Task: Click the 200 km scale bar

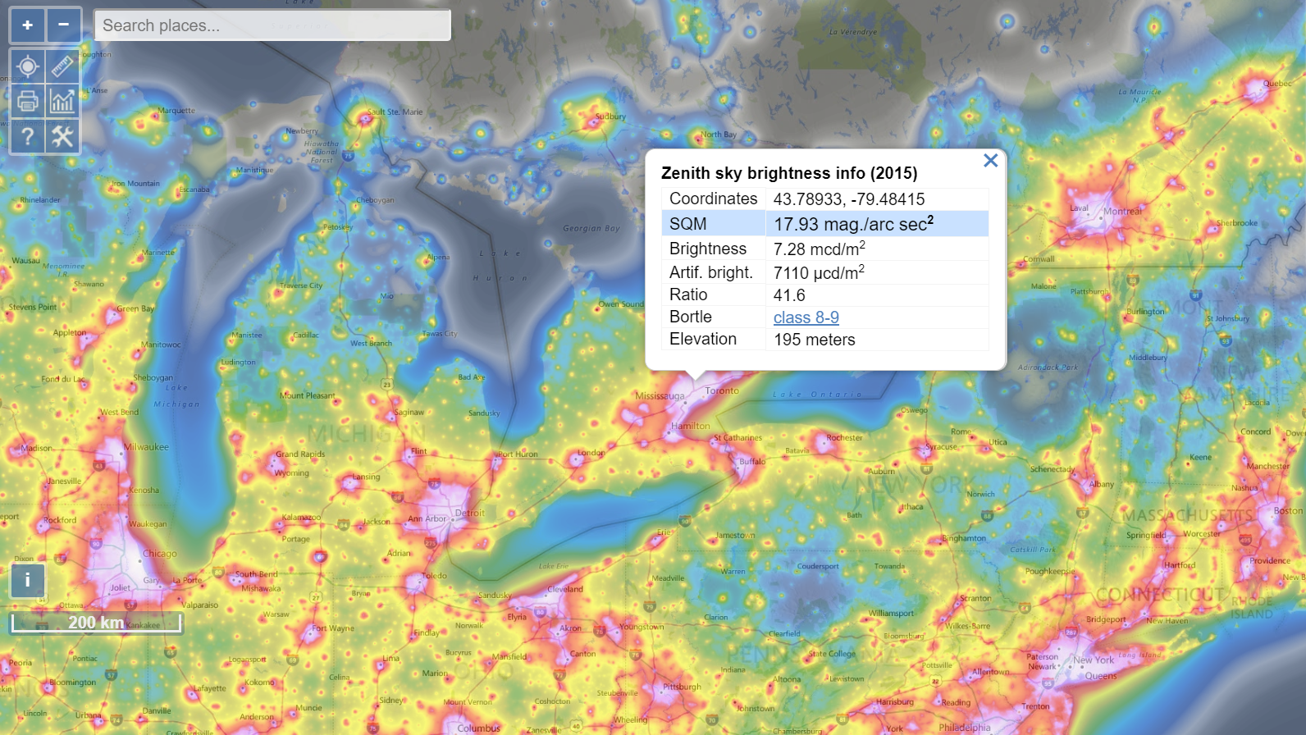Action: (96, 623)
